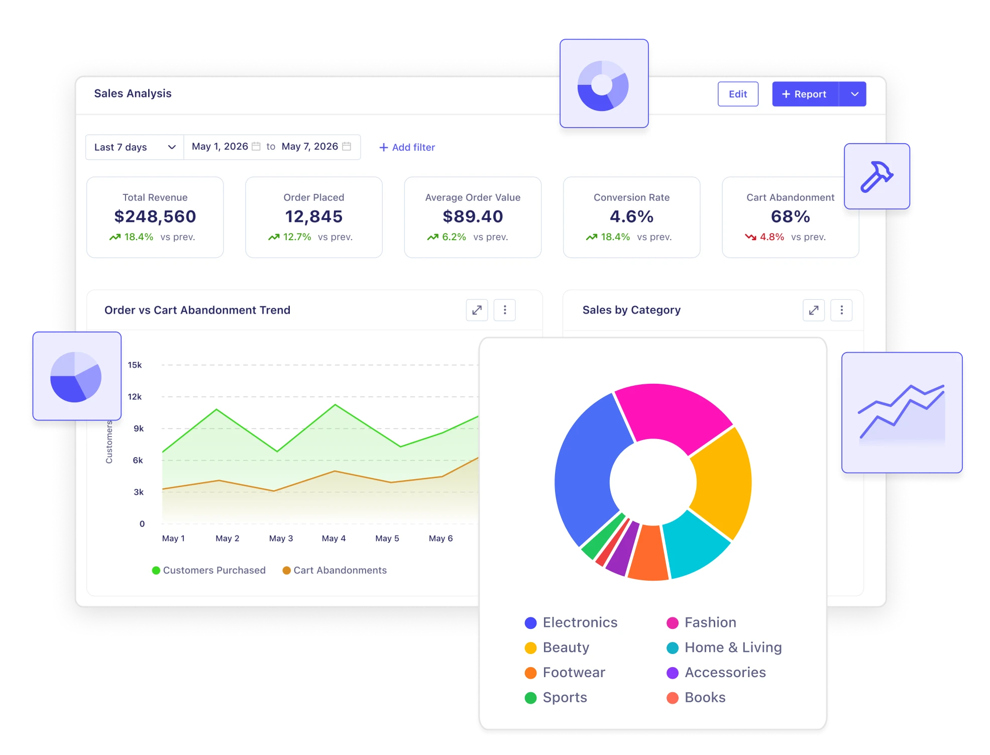
Task: Click the orange Footwear donut slice
Action: [x=649, y=554]
